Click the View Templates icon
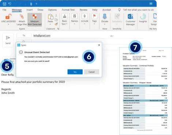Viewport: 172px width, 135px height. pos(154,16)
